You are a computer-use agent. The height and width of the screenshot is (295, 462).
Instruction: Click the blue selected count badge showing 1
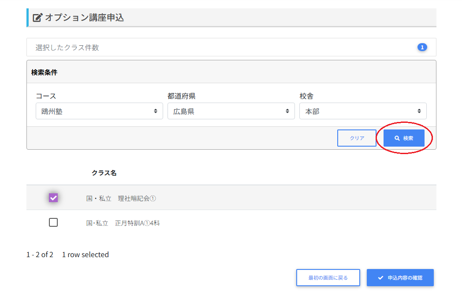[422, 47]
